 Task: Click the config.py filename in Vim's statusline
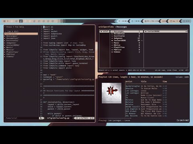(58, 118)
